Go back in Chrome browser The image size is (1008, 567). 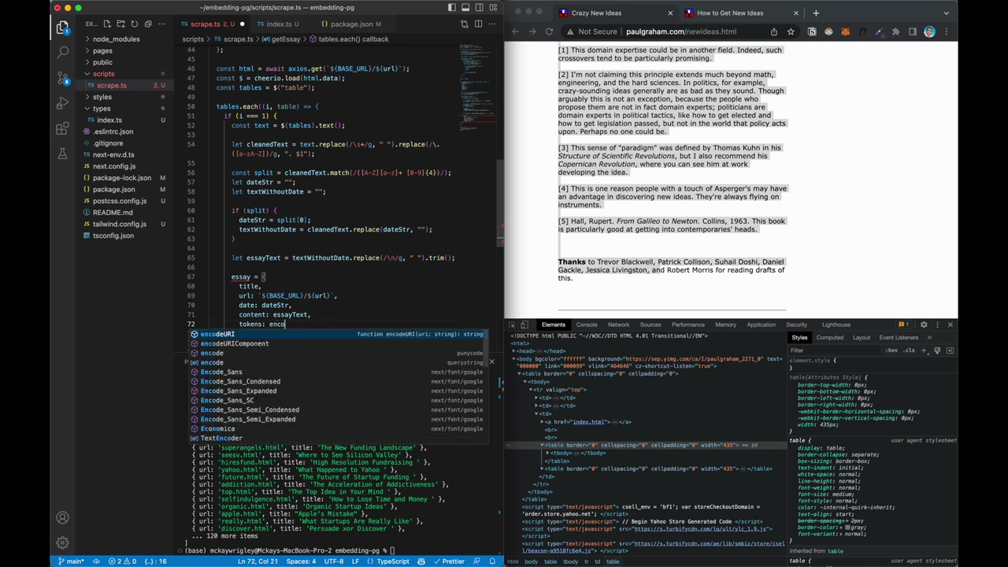[516, 32]
